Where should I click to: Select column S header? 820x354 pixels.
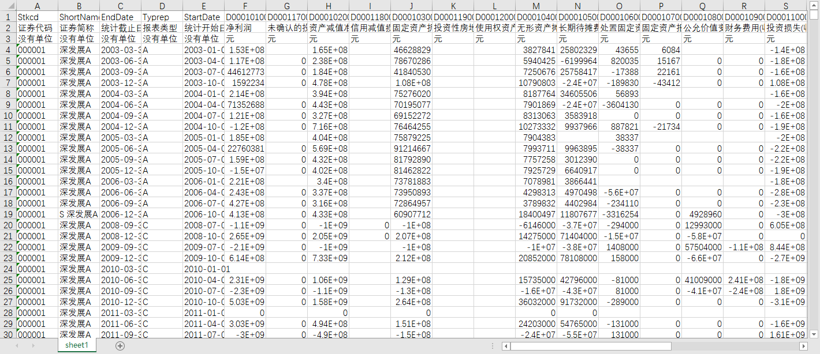coord(785,6)
